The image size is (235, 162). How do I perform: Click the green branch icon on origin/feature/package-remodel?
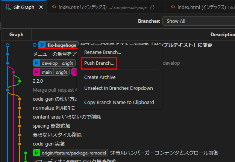37,153
